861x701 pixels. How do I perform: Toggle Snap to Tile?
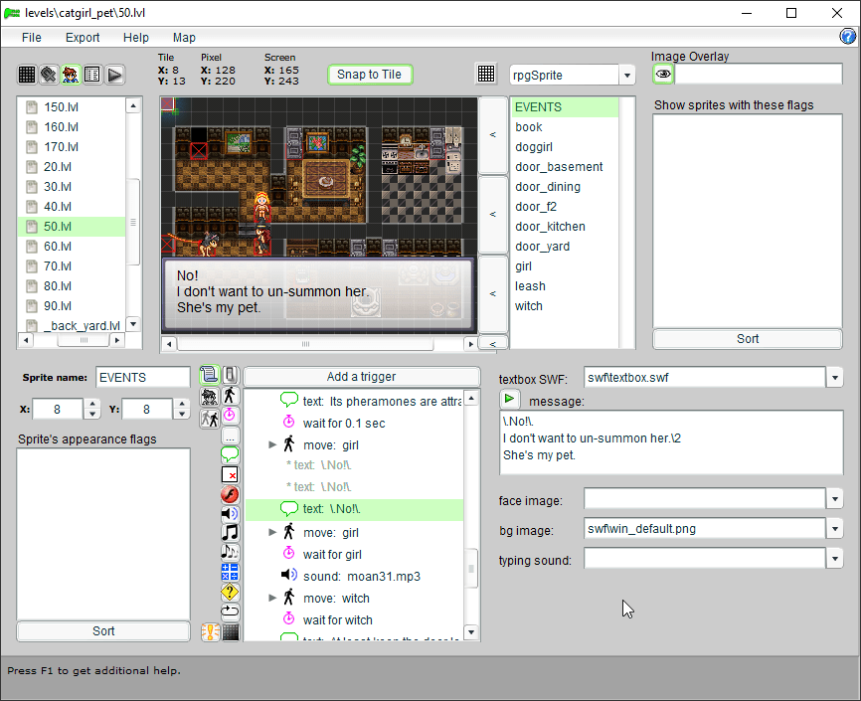point(369,75)
